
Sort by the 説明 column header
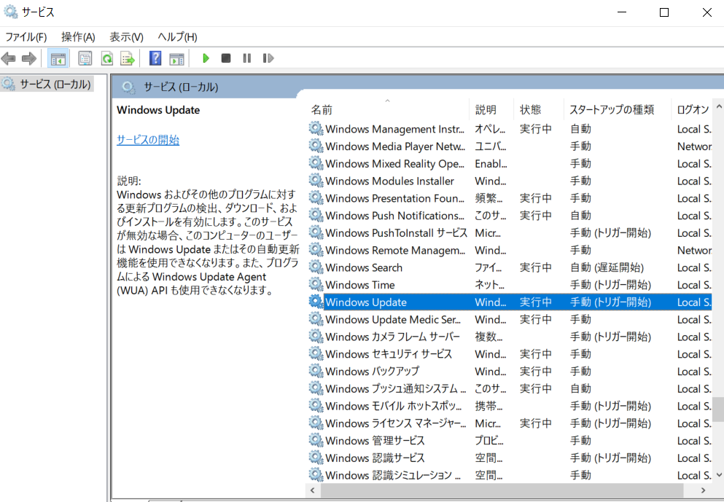[491, 110]
